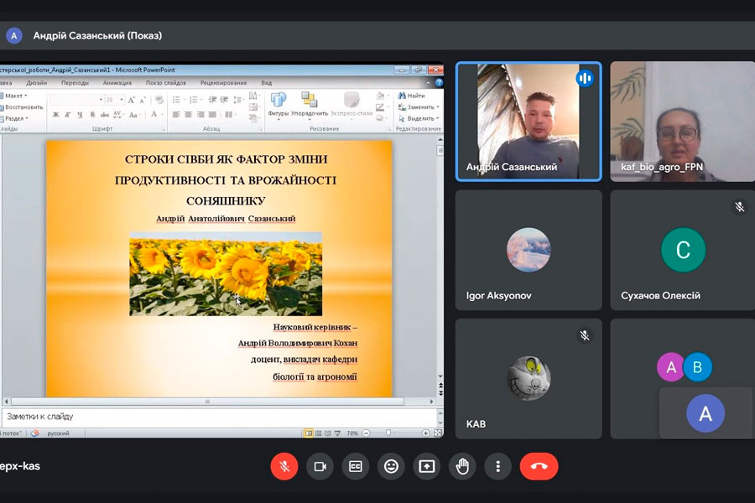Viewport: 755px width, 503px height.
Task: Open the three-dot more options menu
Action: point(498,466)
